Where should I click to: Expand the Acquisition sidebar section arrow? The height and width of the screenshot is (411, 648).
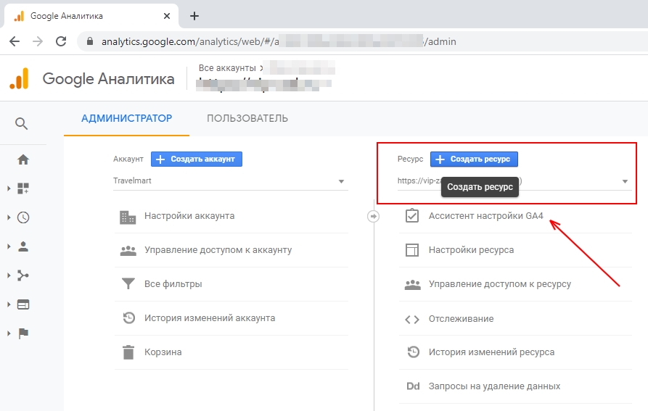pyautogui.click(x=9, y=275)
